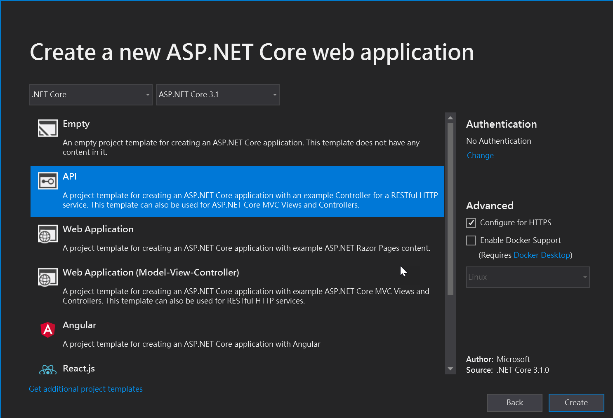
Task: Click the scrollbar down arrow
Action: click(x=450, y=369)
